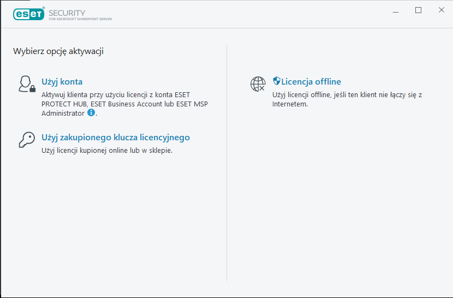Click the heading Wybierz opcję aktywacji
The width and height of the screenshot is (453, 298).
tap(58, 51)
